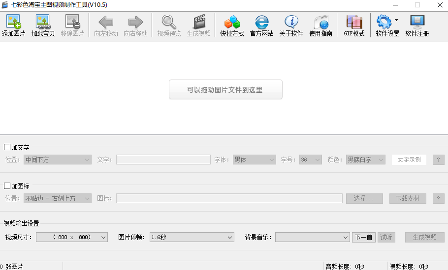Click the 音频长度: 0秒 status text
This screenshot has width=448, height=270.
pos(345,267)
